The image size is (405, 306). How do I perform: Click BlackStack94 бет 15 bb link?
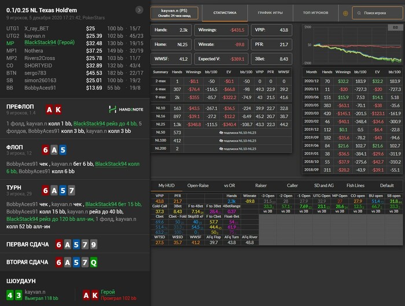click(113, 204)
